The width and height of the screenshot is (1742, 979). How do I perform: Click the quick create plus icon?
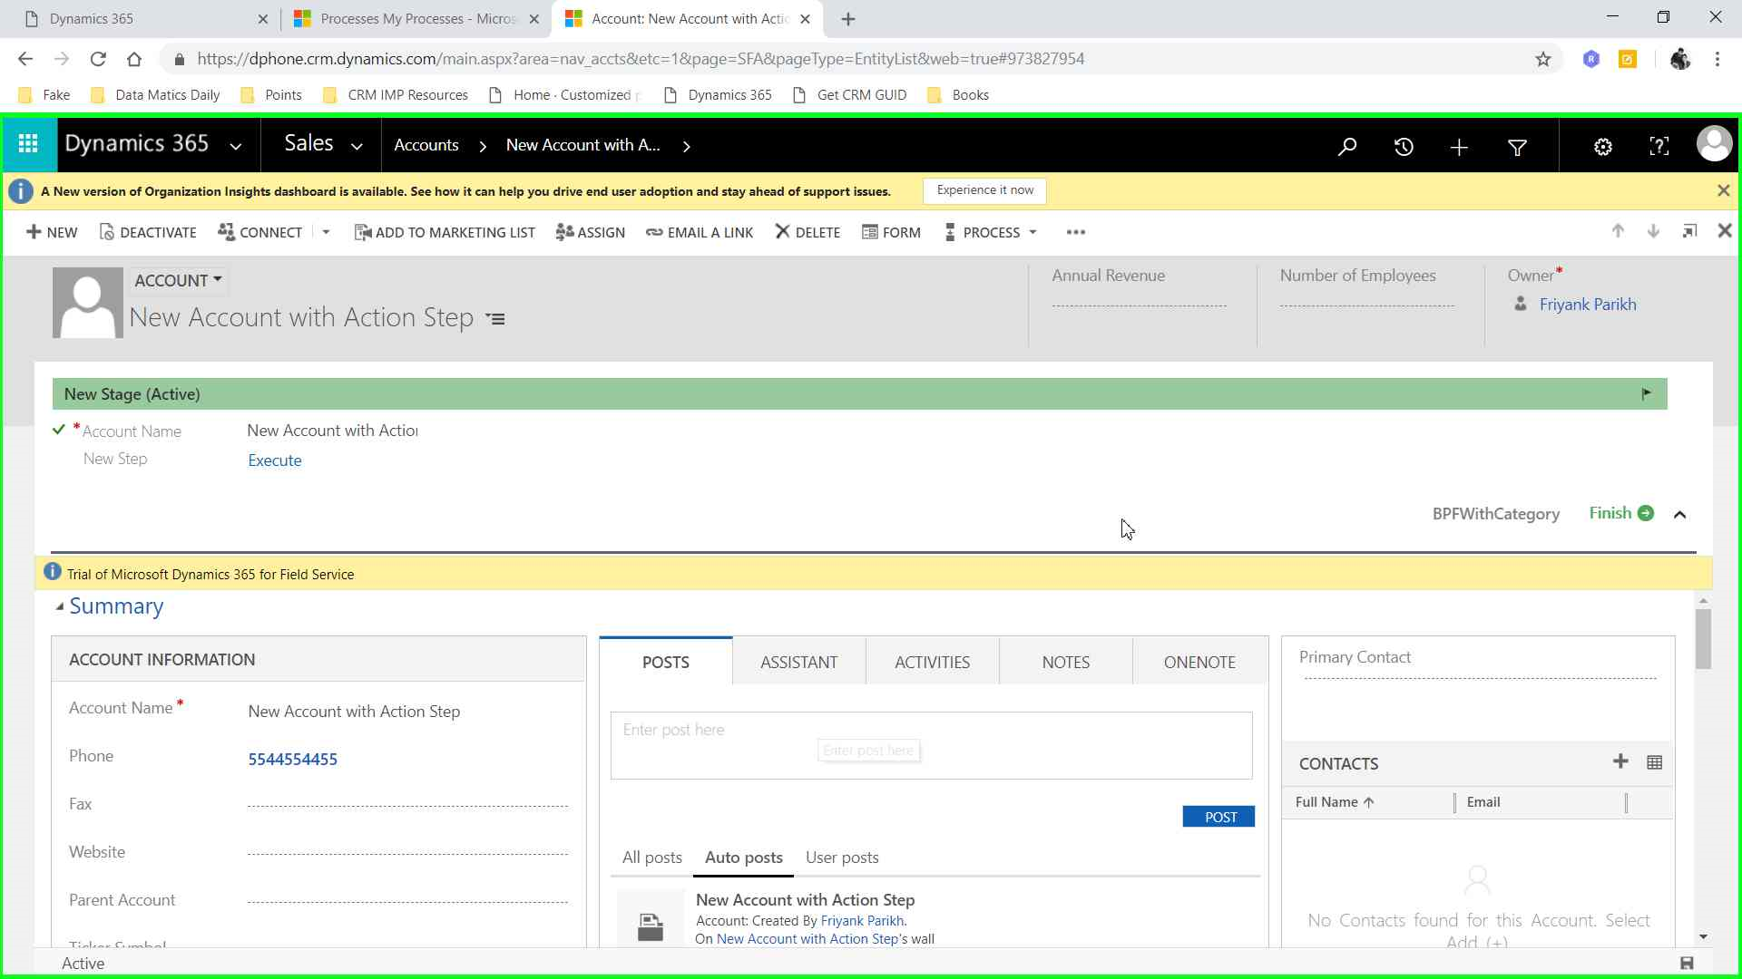1459,147
